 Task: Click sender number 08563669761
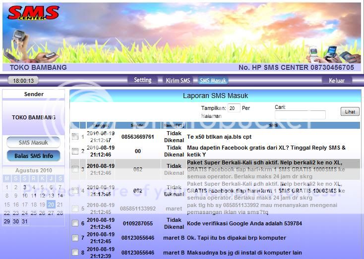click(138, 137)
